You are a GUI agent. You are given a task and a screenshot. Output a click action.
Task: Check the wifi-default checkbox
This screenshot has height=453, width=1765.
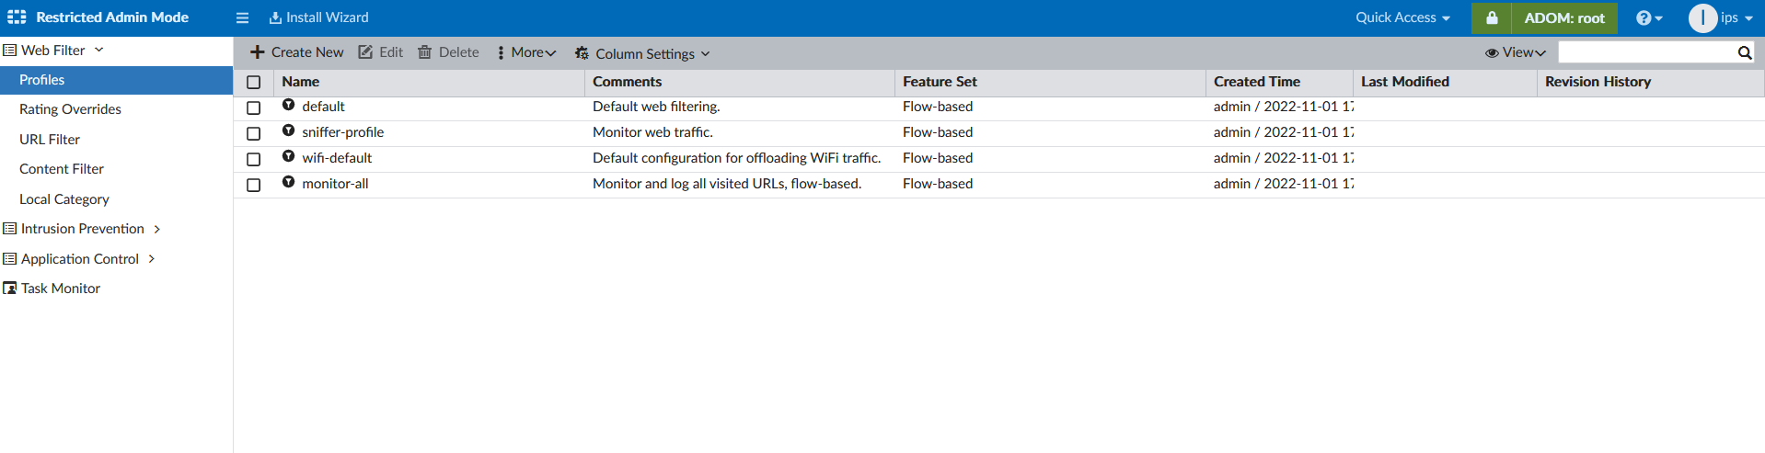[x=254, y=159]
